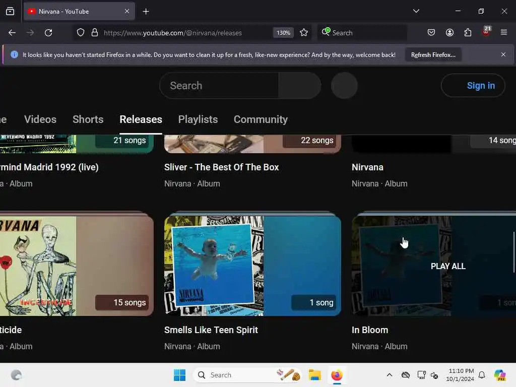Open the Incesticide 15 songs album thumbnail
Image resolution: width=516 pixels, height=387 pixels.
(x=77, y=266)
